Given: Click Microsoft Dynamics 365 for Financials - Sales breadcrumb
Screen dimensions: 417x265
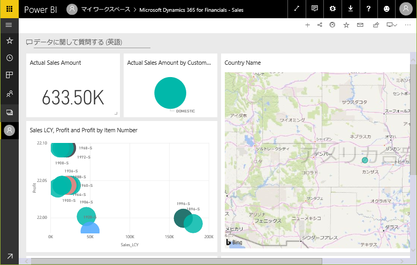Looking at the screenshot, I should click(191, 10).
